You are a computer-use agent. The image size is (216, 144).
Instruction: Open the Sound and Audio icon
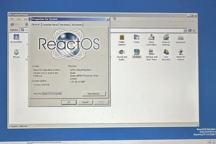pos(122,55)
